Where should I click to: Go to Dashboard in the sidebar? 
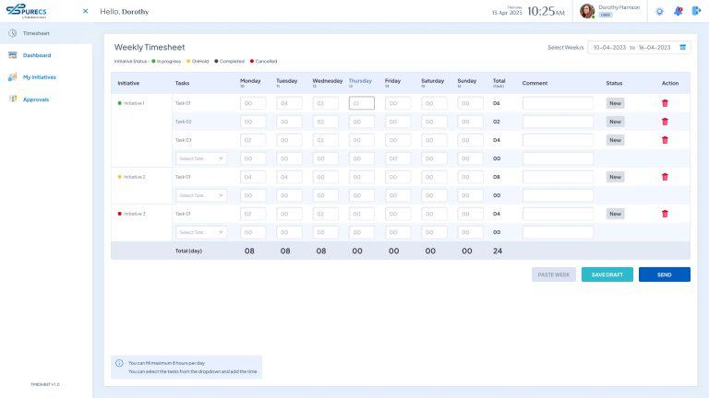click(37, 55)
